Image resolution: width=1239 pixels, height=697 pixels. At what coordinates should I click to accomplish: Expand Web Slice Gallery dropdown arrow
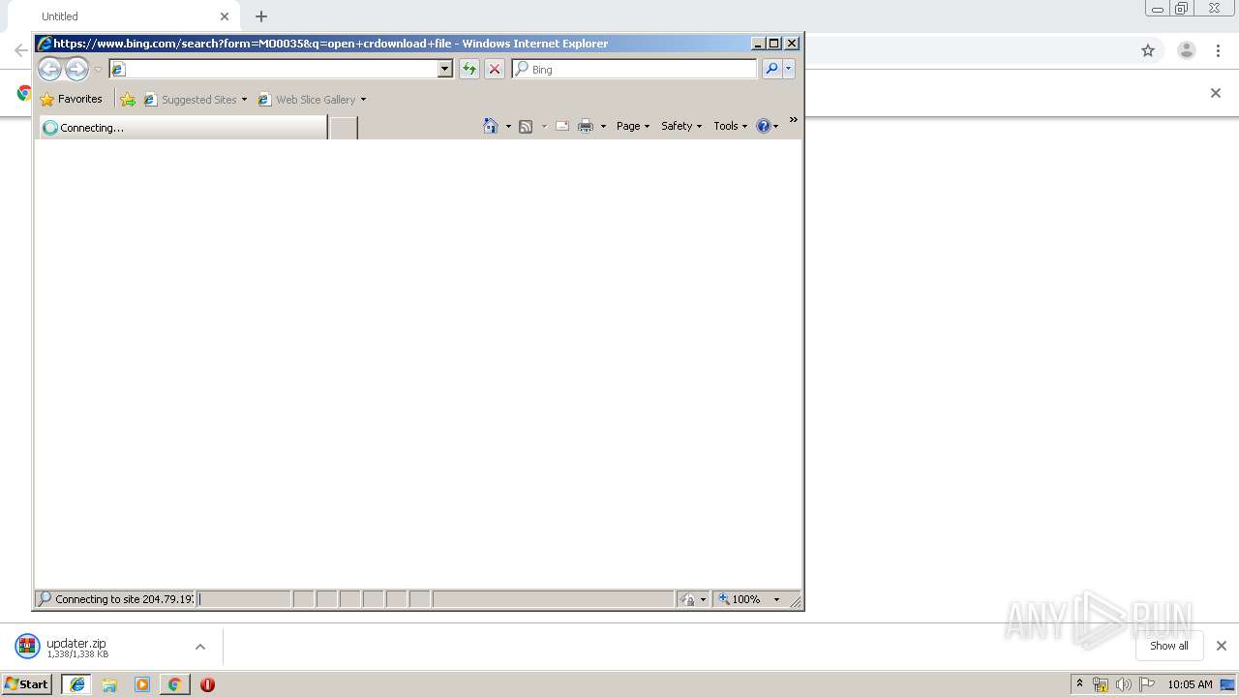click(x=363, y=99)
